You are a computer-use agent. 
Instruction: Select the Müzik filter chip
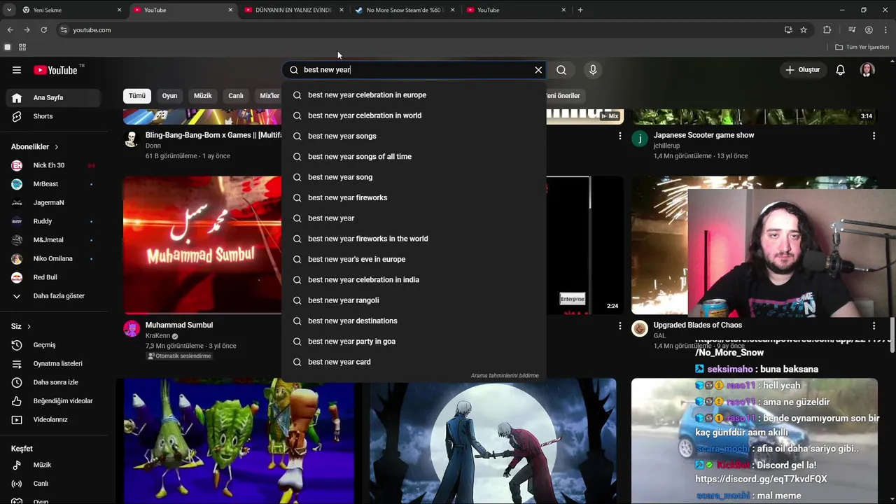tap(203, 96)
